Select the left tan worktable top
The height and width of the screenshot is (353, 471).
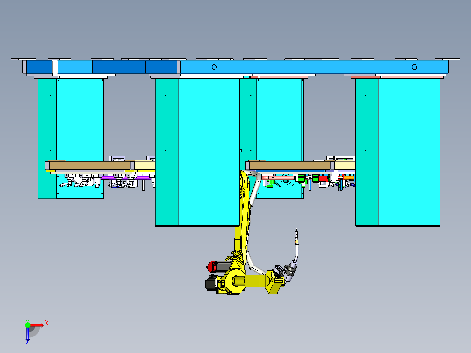[90, 166]
